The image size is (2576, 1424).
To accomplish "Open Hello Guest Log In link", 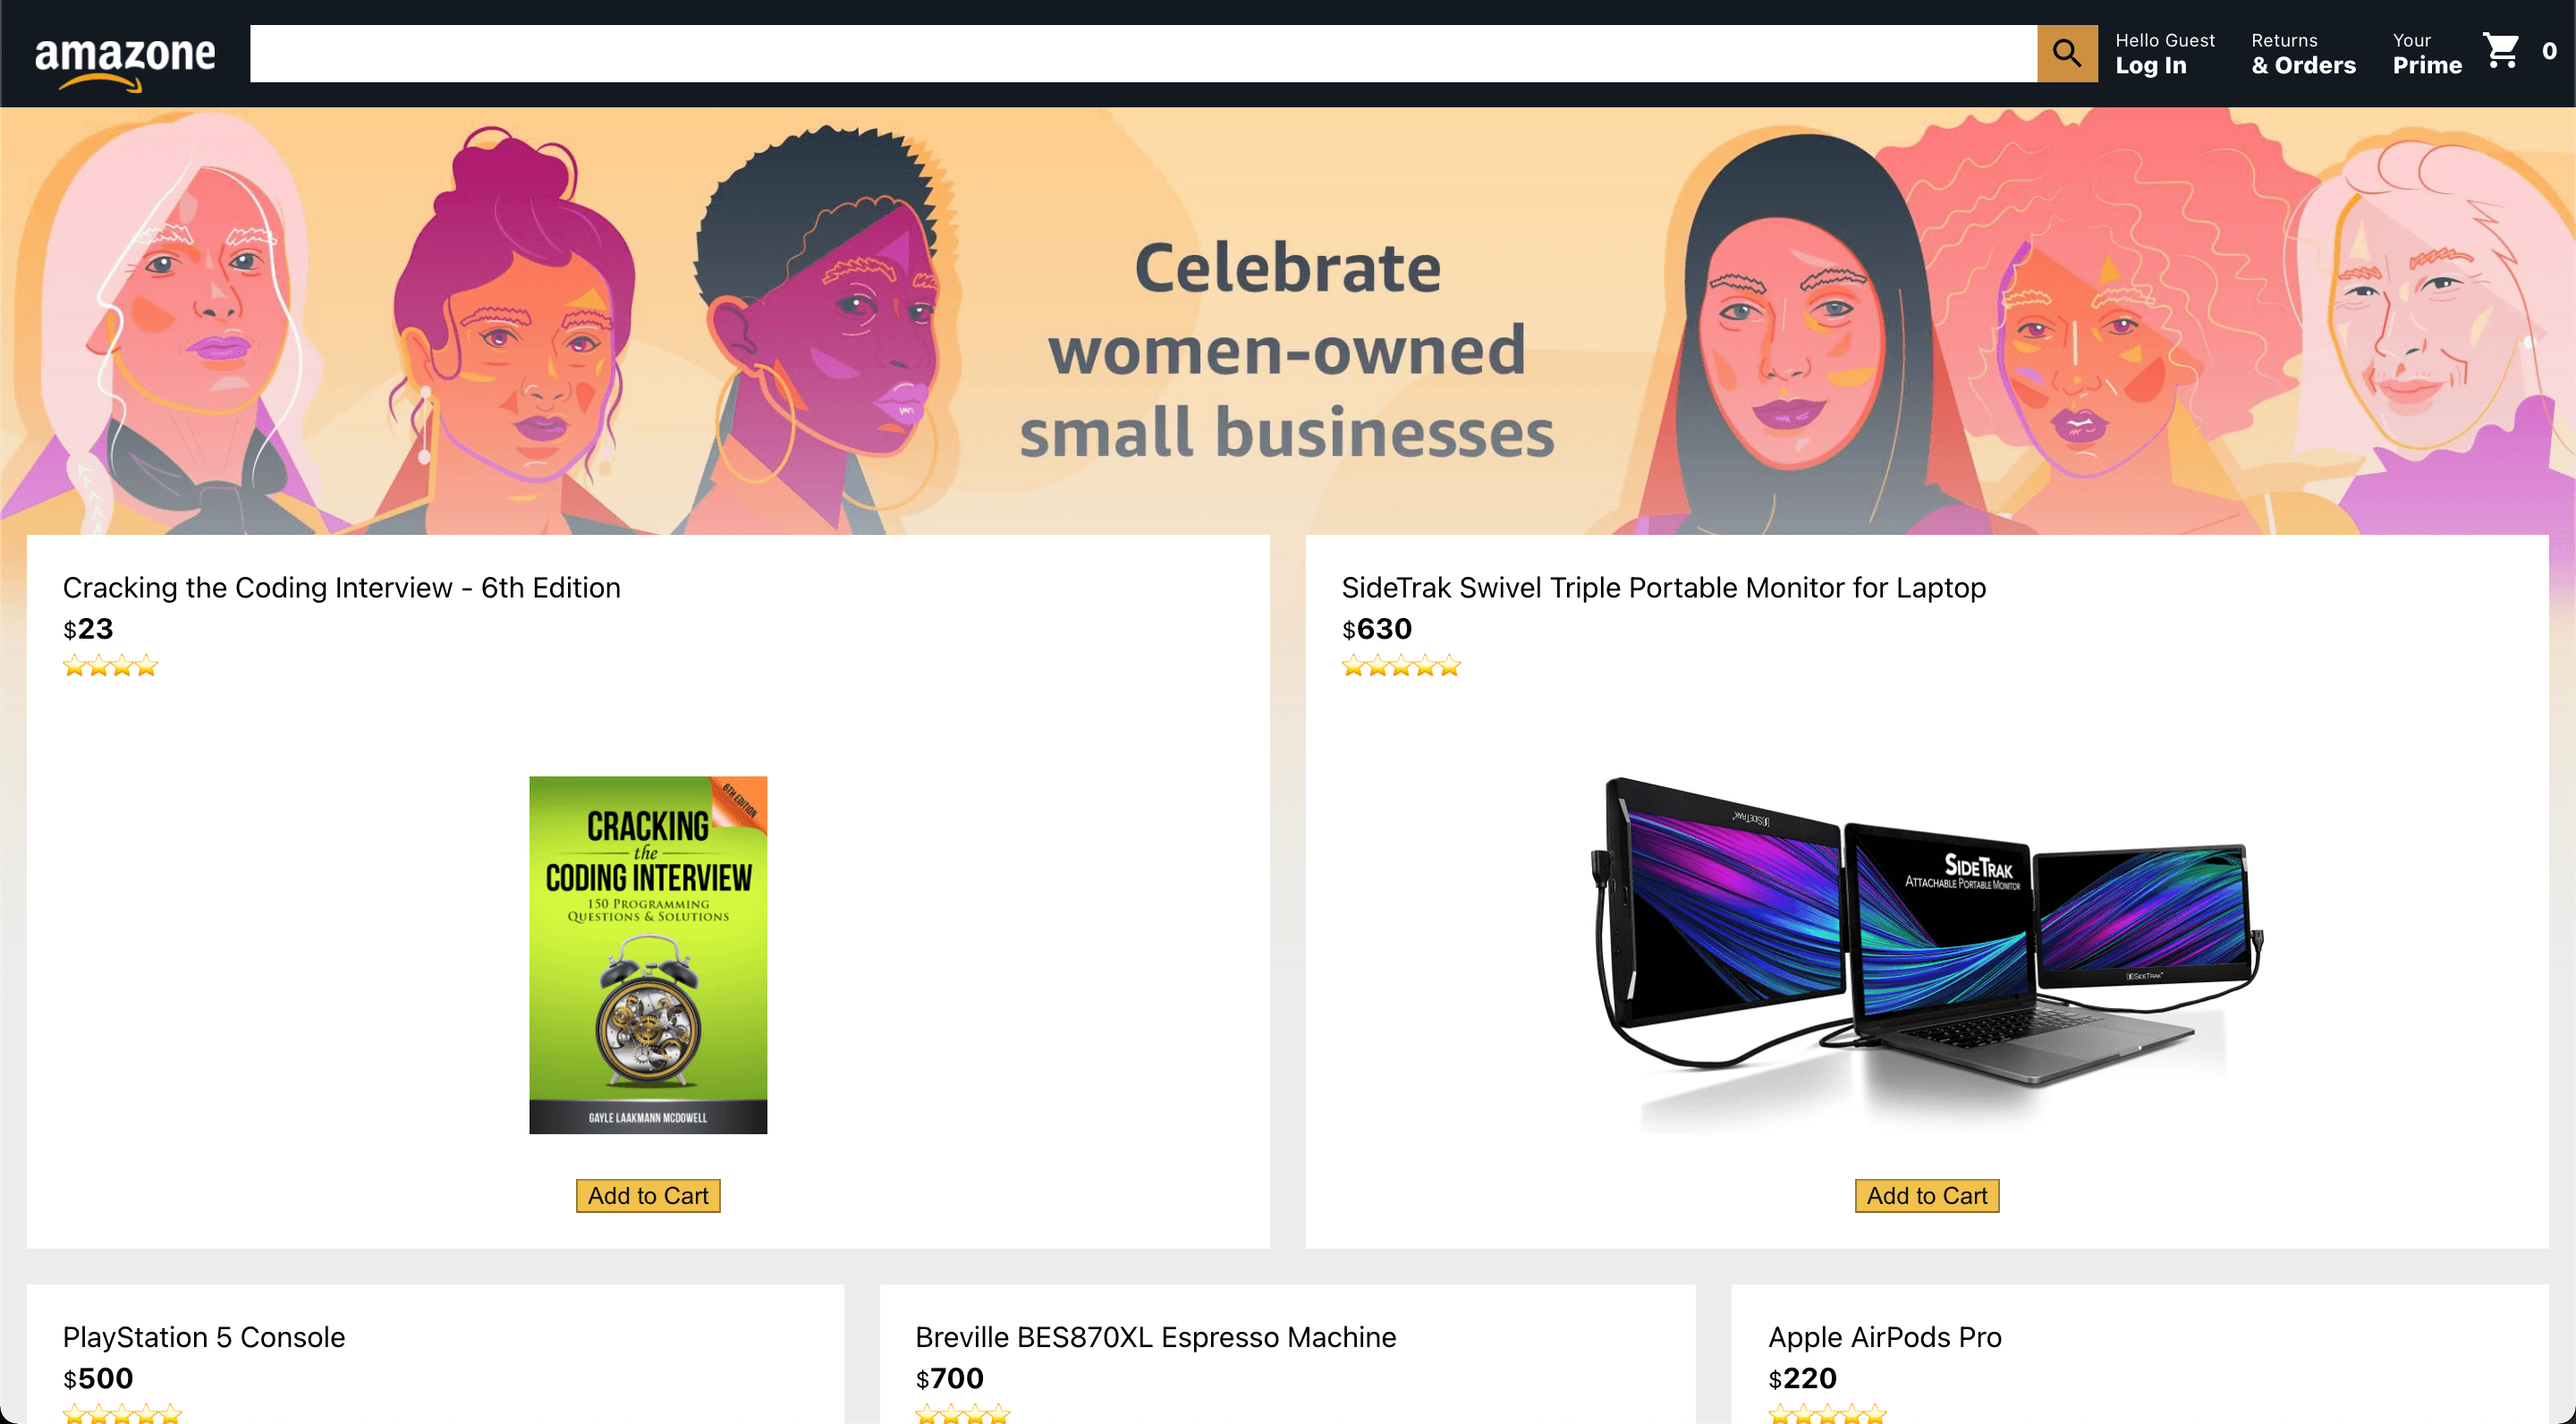I will [2164, 53].
